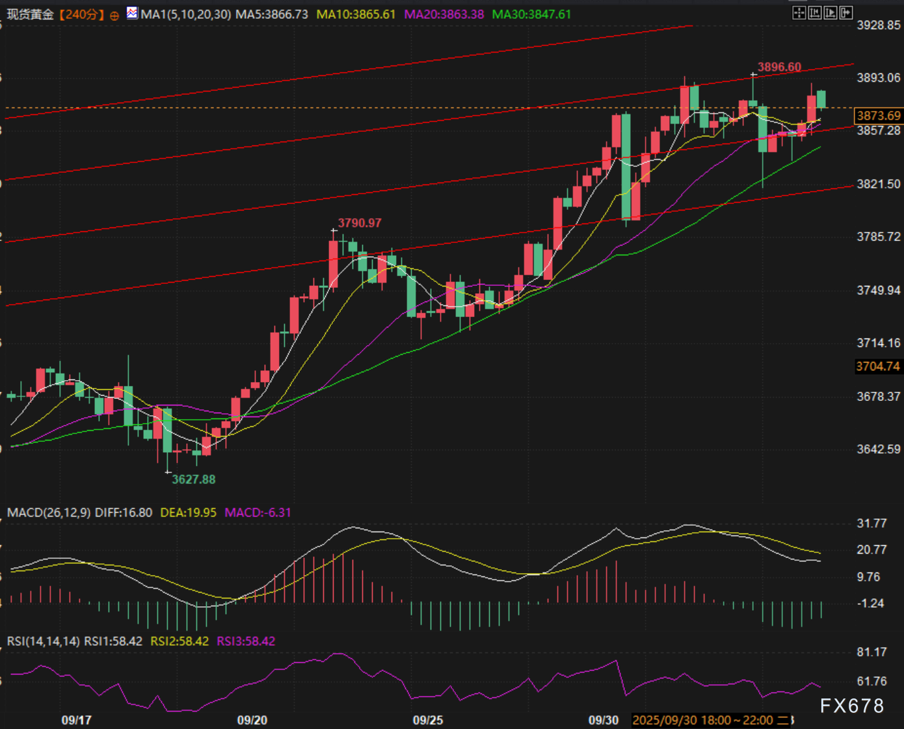Click the current price tag 3873.69
The image size is (904, 729).
(879, 116)
